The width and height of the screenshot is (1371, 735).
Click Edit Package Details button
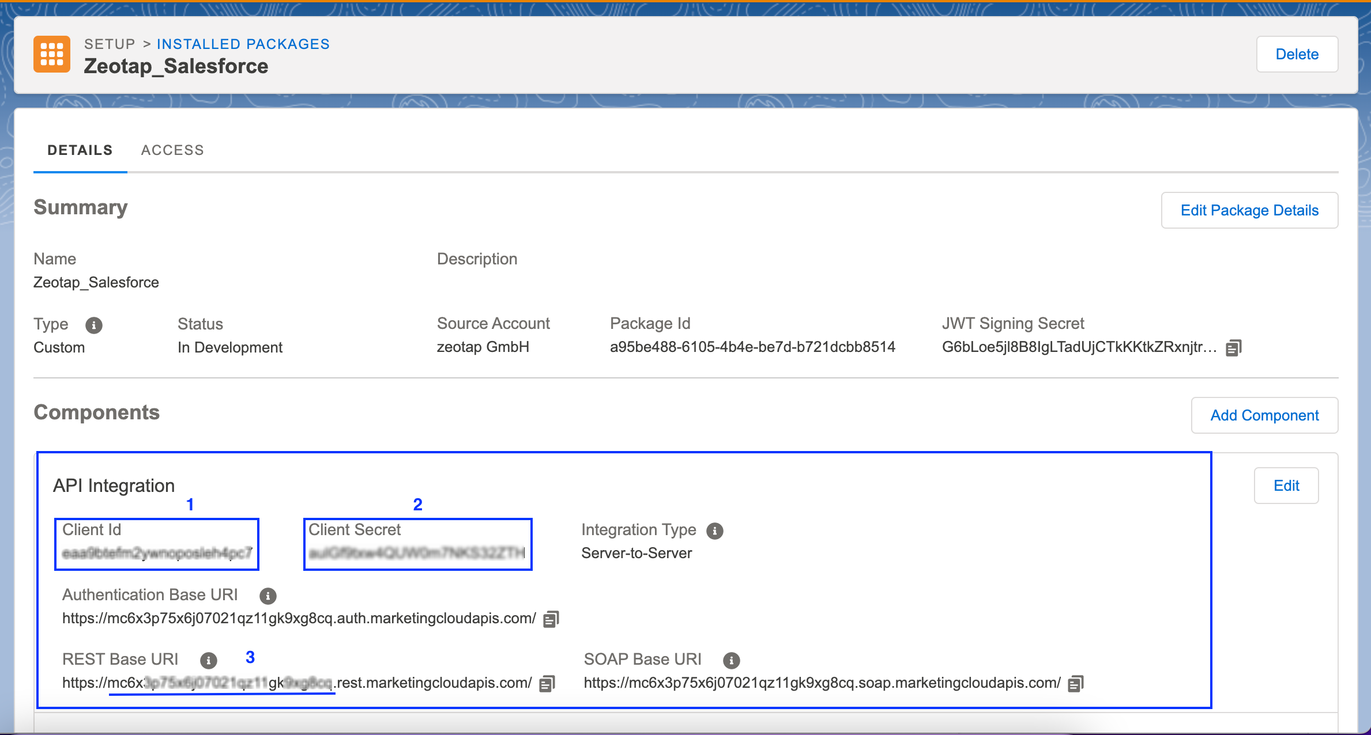1249,210
